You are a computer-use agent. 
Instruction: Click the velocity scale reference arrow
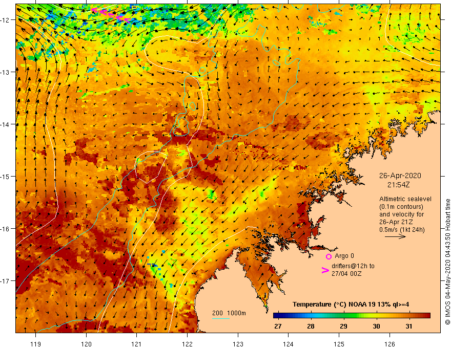(395, 236)
